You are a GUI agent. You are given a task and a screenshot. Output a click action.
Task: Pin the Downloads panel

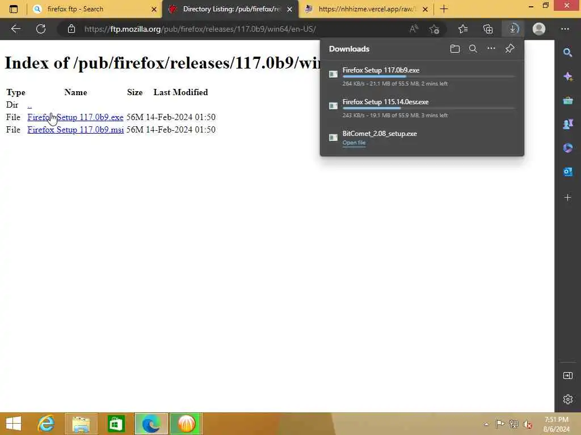pos(510,49)
